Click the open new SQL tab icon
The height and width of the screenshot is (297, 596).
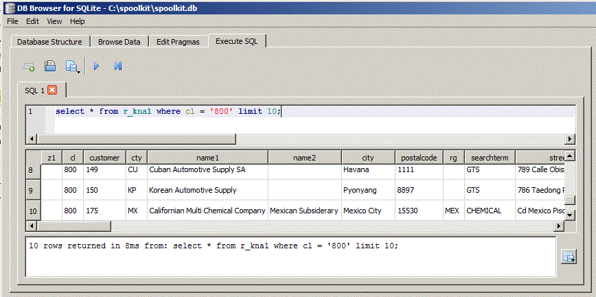click(x=30, y=67)
